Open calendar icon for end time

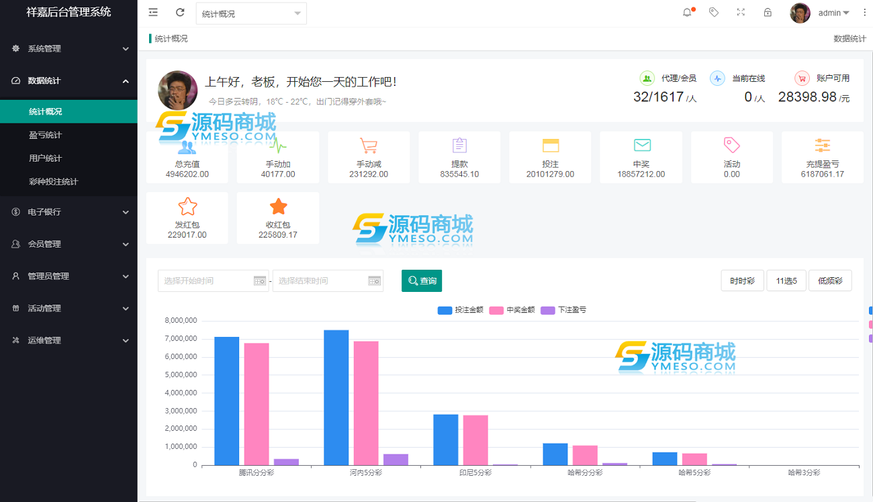coord(375,281)
